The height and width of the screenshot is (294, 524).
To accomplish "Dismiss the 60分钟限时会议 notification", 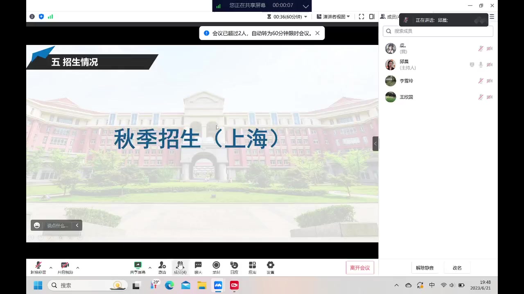I will tap(317, 33).
